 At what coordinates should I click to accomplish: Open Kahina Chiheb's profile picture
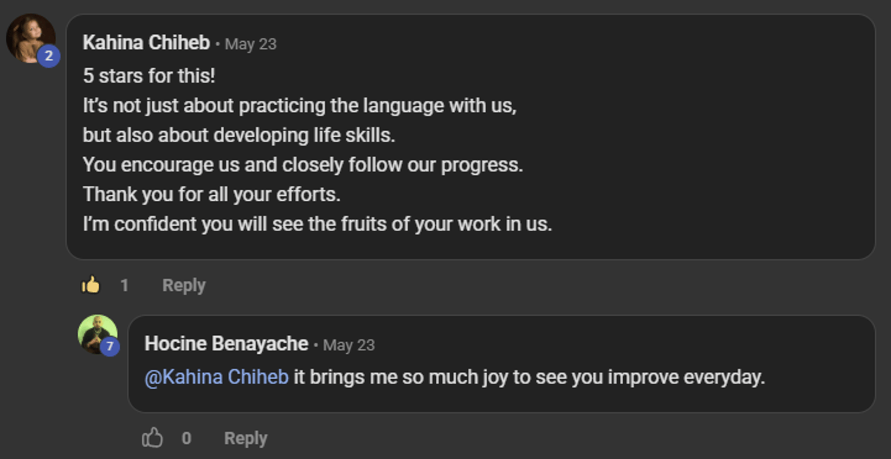tap(28, 36)
